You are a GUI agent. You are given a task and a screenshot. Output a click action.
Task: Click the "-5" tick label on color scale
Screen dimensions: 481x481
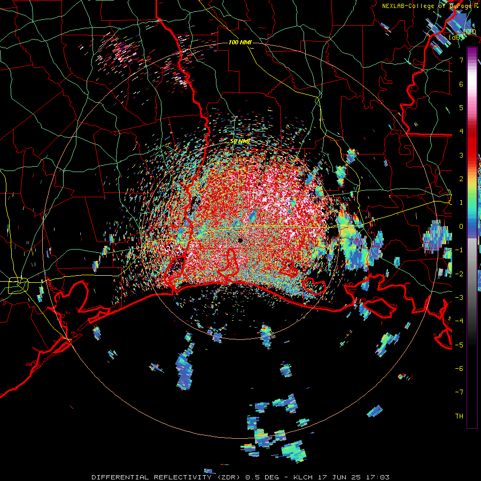tap(459, 345)
